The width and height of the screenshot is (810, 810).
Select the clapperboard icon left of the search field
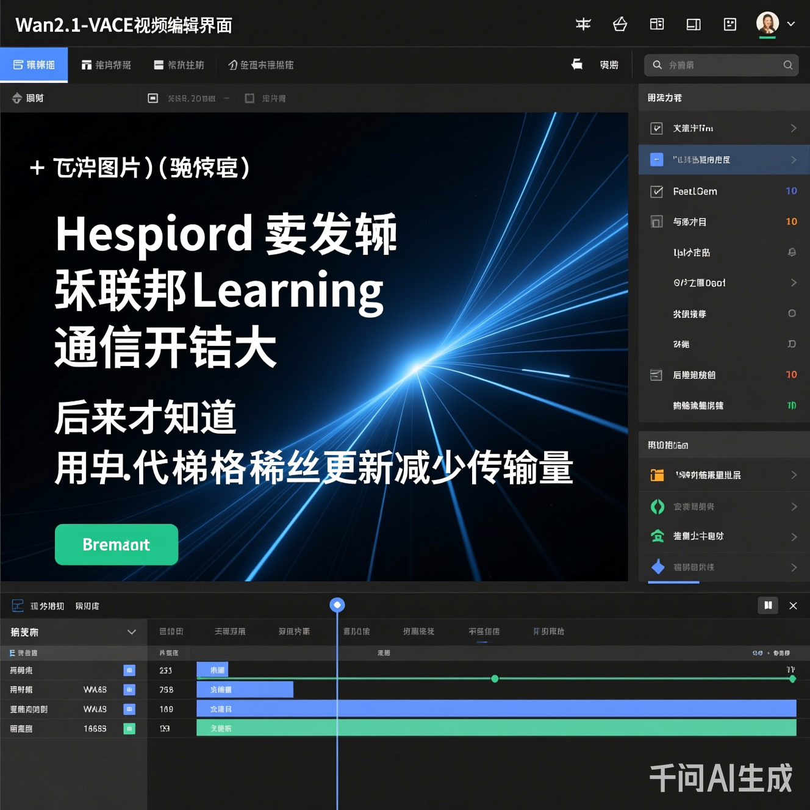pos(577,65)
